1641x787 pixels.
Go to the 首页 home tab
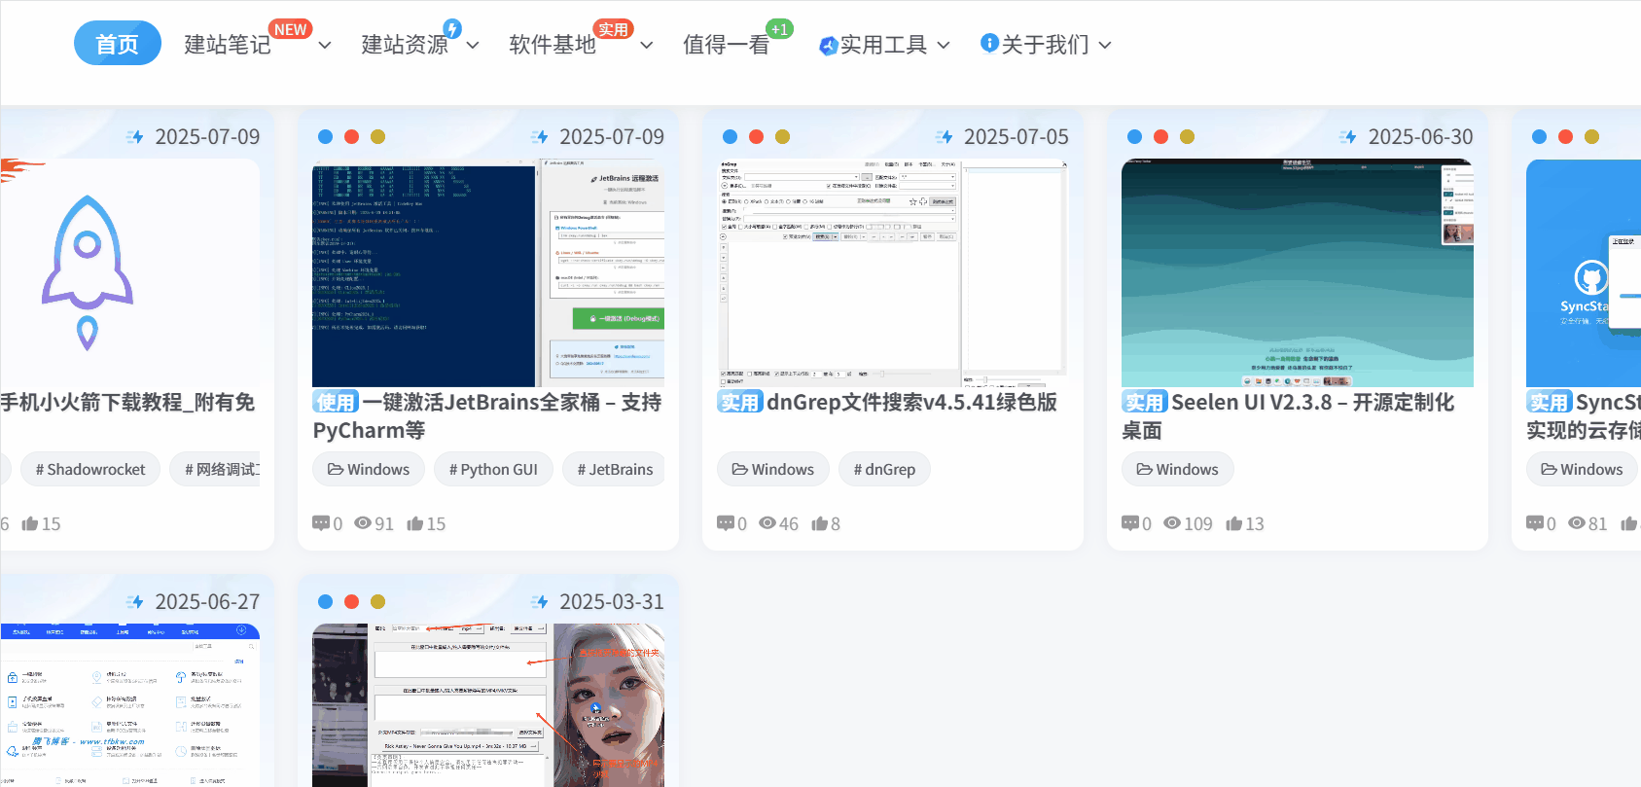pos(118,44)
